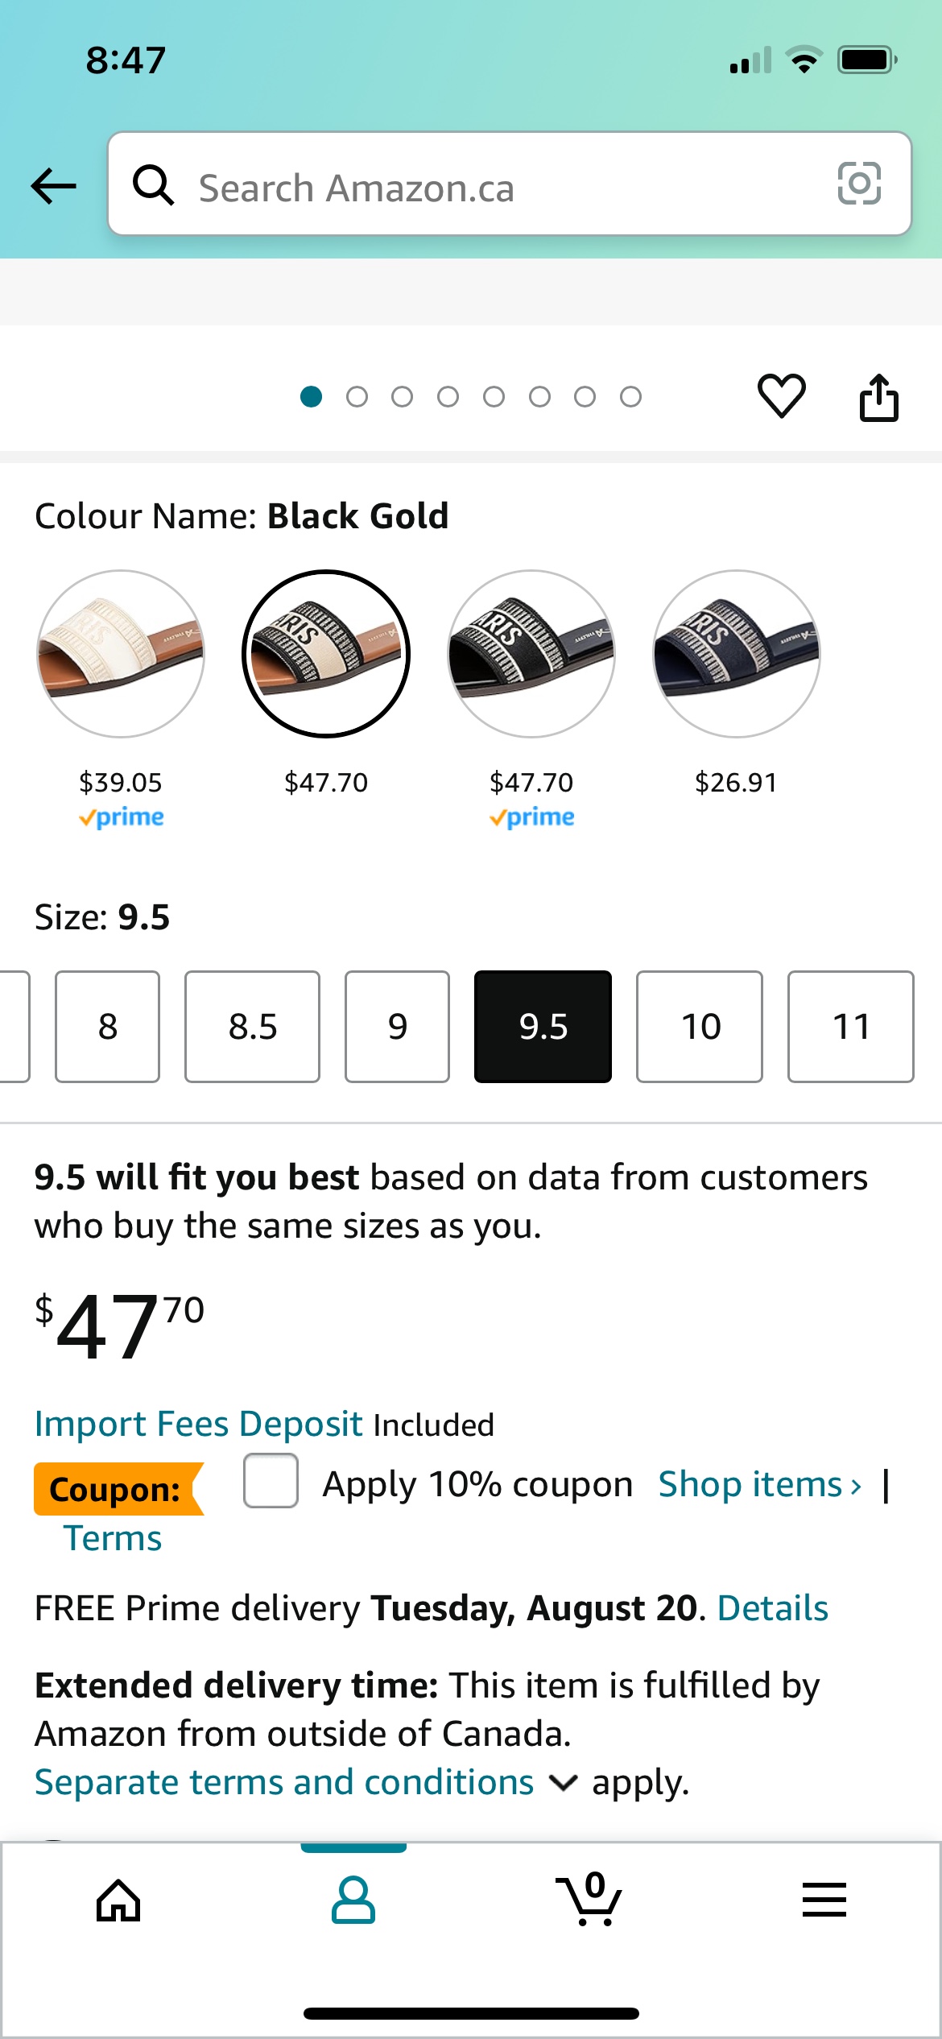Open delivery Details link
Image resolution: width=942 pixels, height=2039 pixels.
(x=772, y=1608)
